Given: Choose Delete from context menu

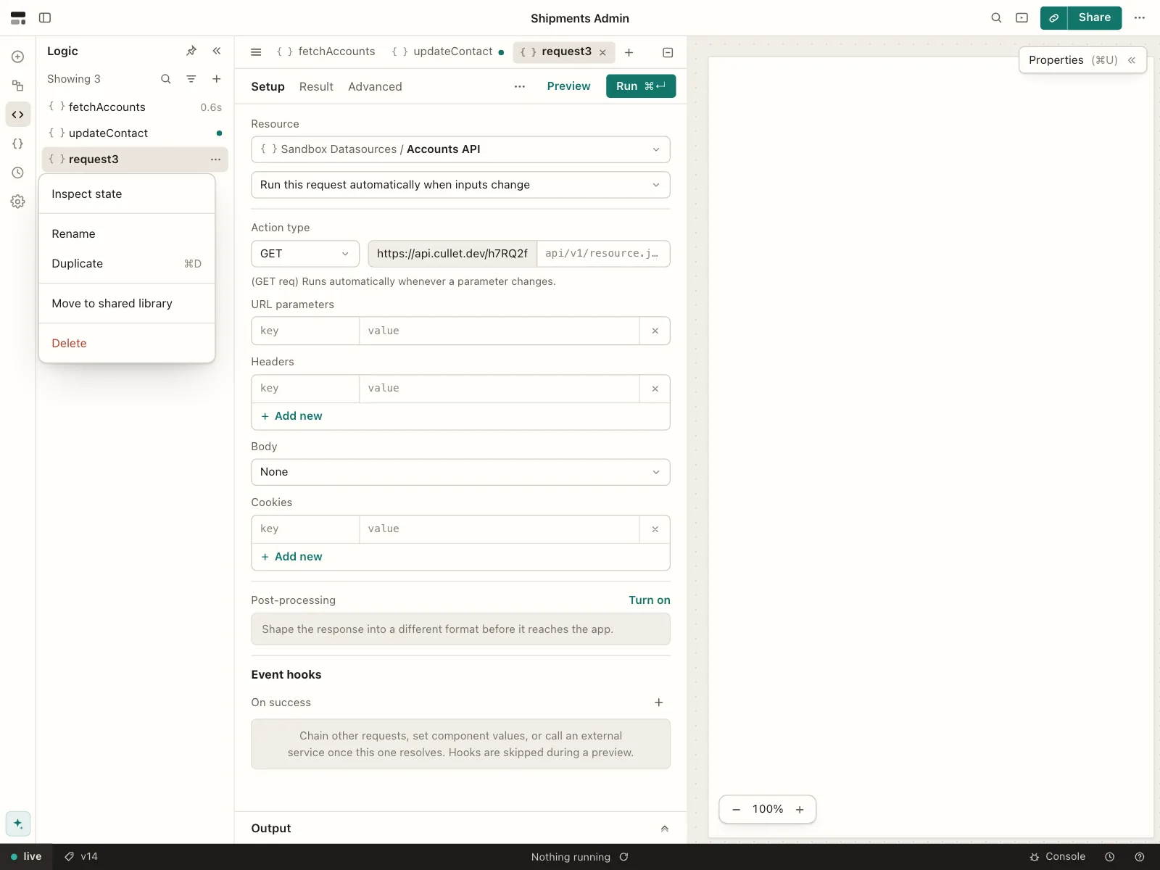Looking at the screenshot, I should pos(127,344).
